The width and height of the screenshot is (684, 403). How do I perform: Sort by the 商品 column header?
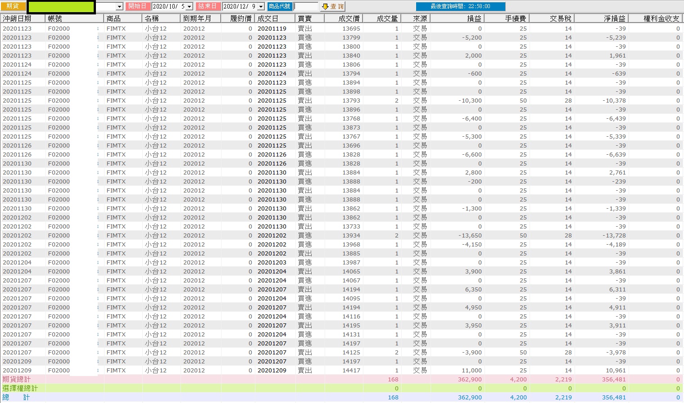point(123,18)
